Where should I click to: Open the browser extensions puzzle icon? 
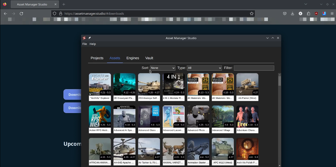tap(308, 14)
